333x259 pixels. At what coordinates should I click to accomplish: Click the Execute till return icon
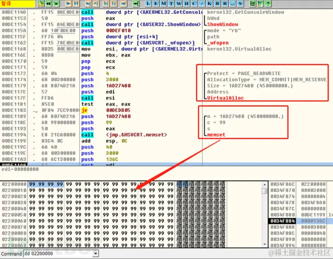click(124, 3)
